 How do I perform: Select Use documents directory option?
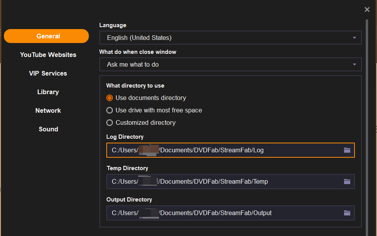[x=110, y=98]
